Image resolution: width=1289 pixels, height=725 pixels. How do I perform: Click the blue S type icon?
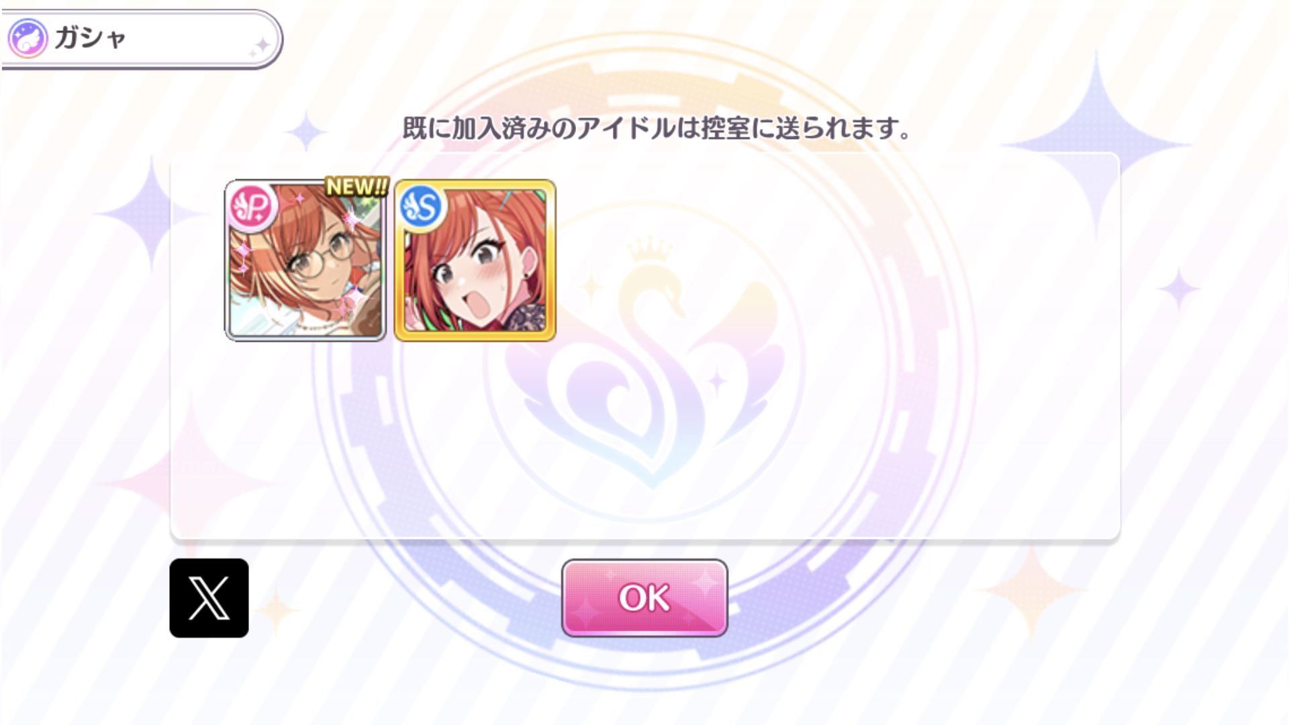tap(422, 207)
